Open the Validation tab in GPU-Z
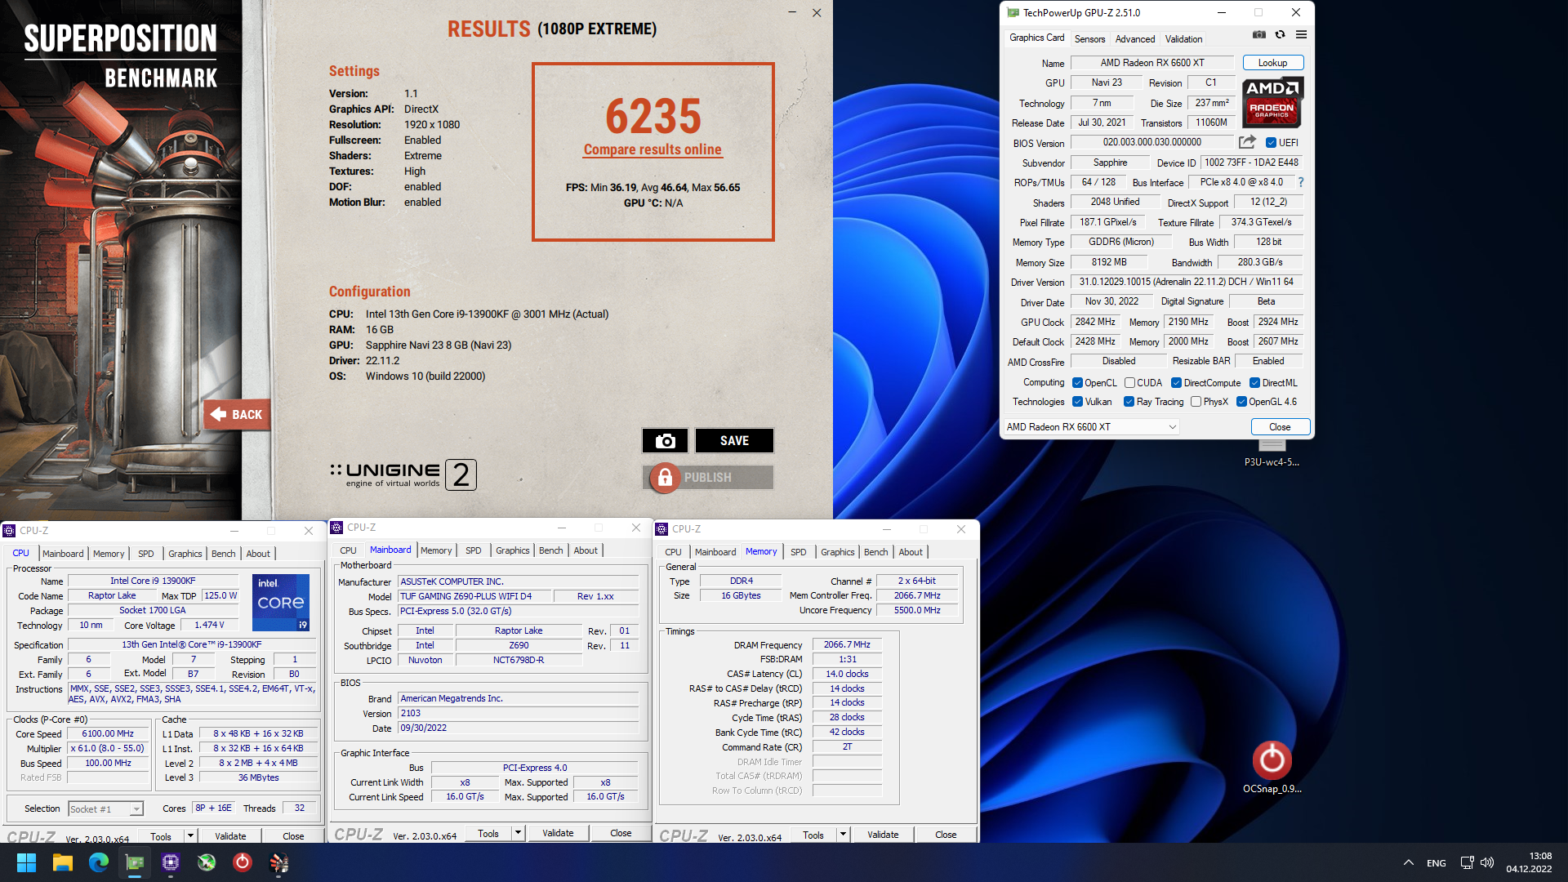Viewport: 1568px width, 882px height. point(1183,39)
